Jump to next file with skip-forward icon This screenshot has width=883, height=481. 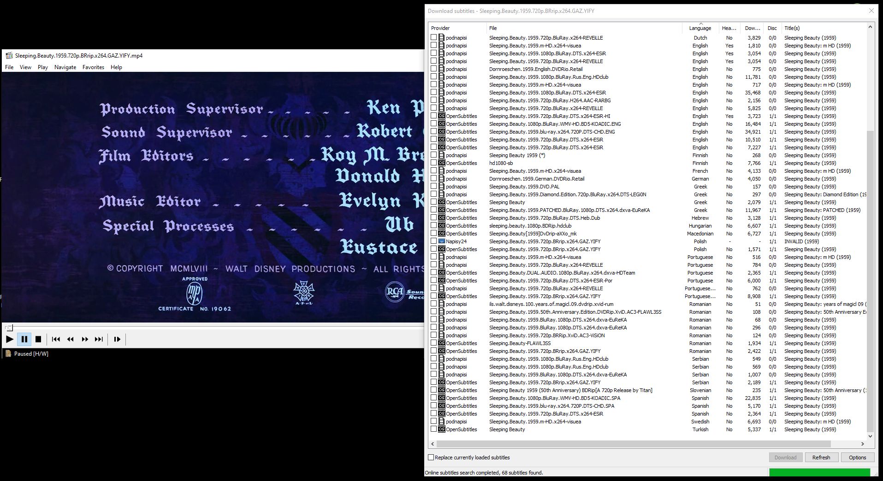tap(99, 339)
